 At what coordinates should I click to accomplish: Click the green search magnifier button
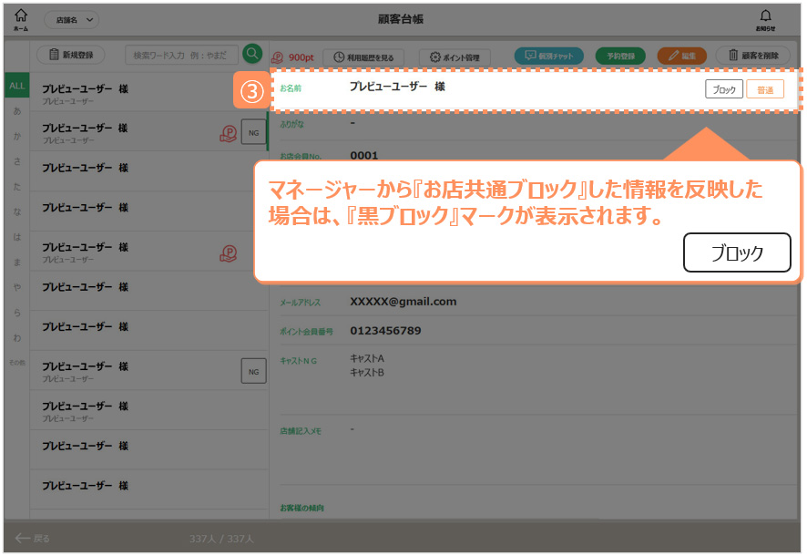point(252,55)
